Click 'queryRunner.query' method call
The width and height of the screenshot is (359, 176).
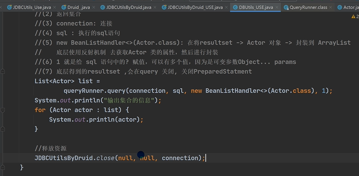[94, 91]
